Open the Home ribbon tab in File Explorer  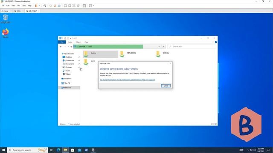[70, 42]
